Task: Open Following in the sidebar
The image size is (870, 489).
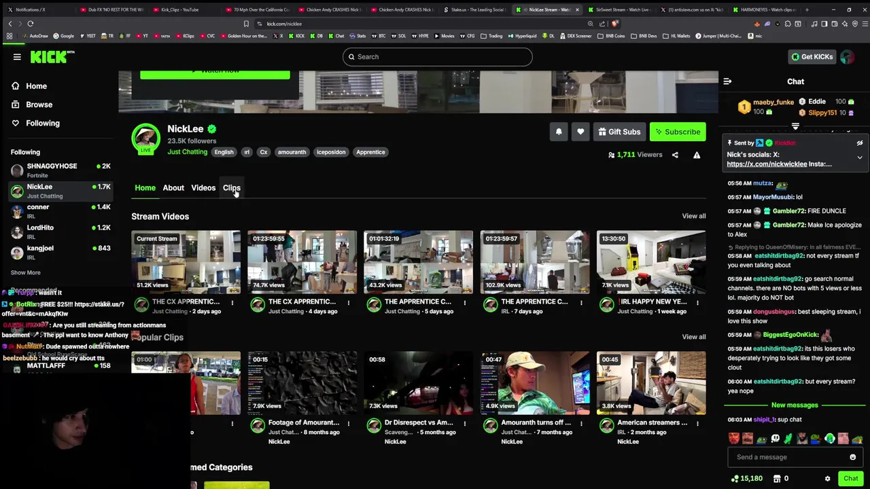Action: click(x=42, y=123)
